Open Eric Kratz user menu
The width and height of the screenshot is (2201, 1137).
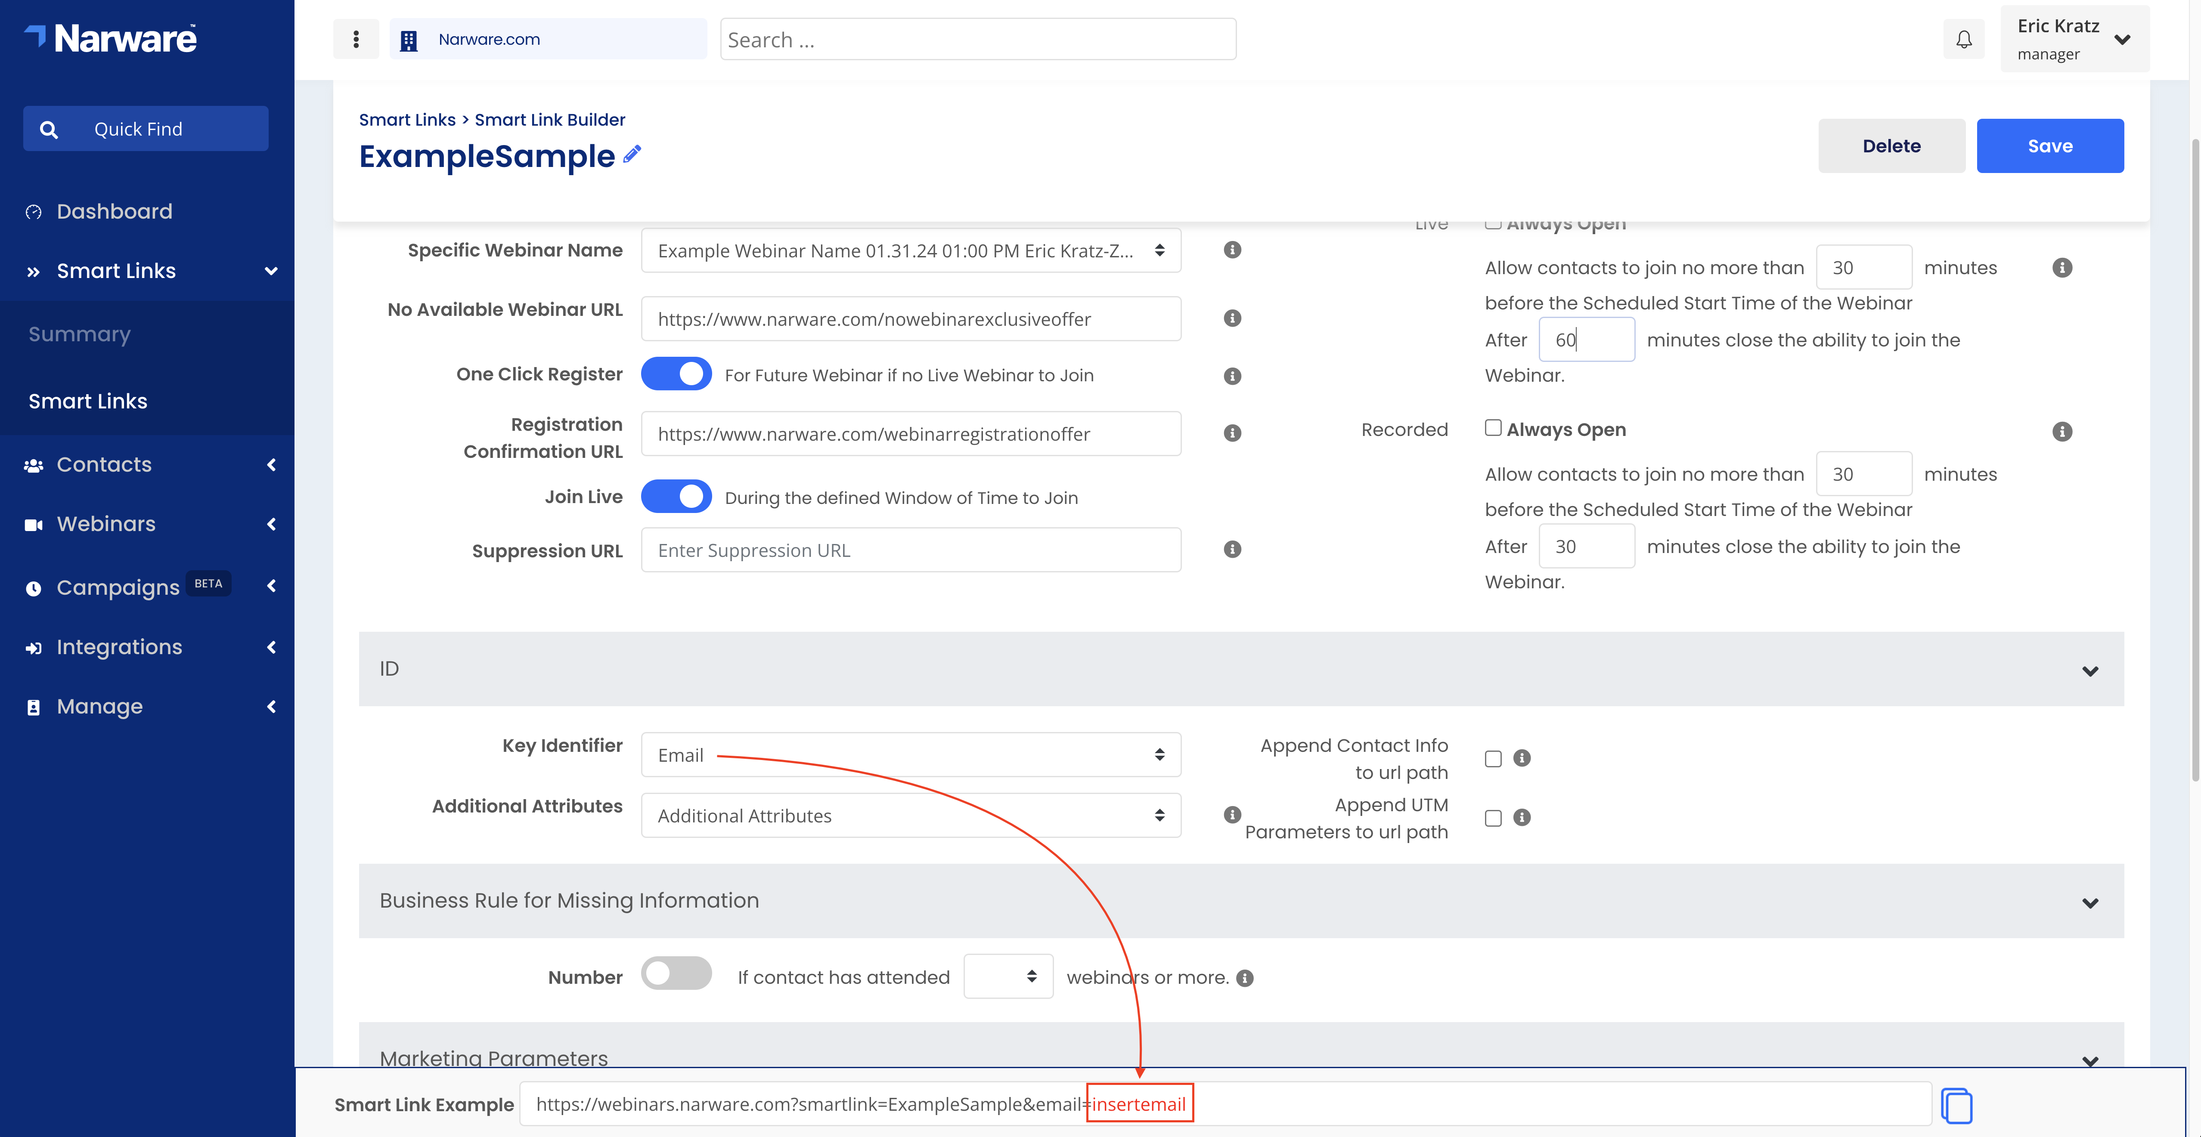pyautogui.click(x=2074, y=39)
